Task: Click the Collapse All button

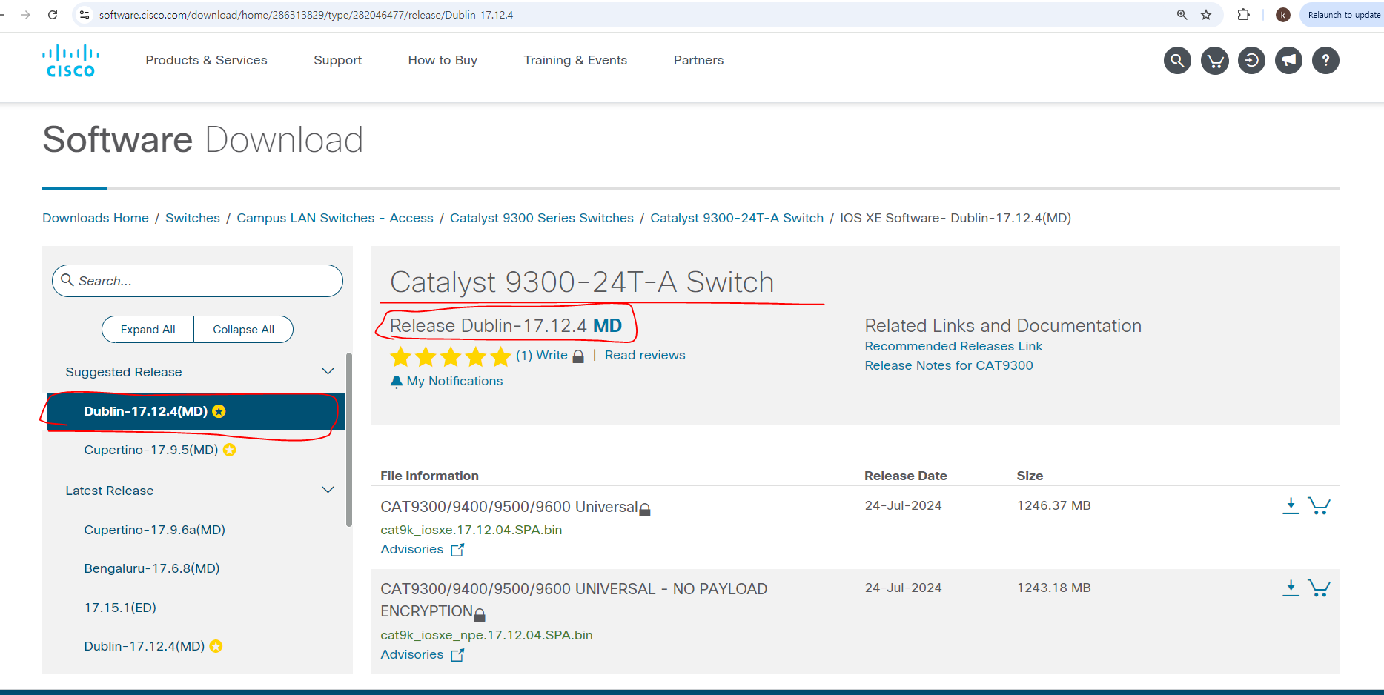Action: coord(243,330)
